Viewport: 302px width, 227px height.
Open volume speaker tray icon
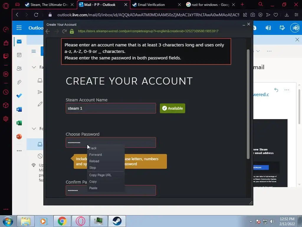(272, 221)
